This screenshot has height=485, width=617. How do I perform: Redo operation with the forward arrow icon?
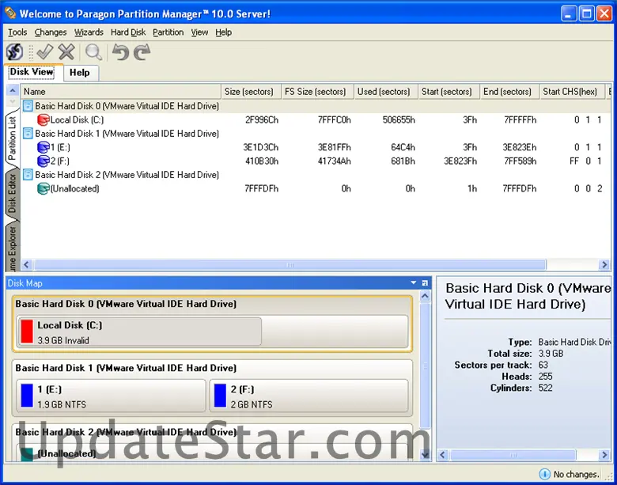(x=142, y=52)
